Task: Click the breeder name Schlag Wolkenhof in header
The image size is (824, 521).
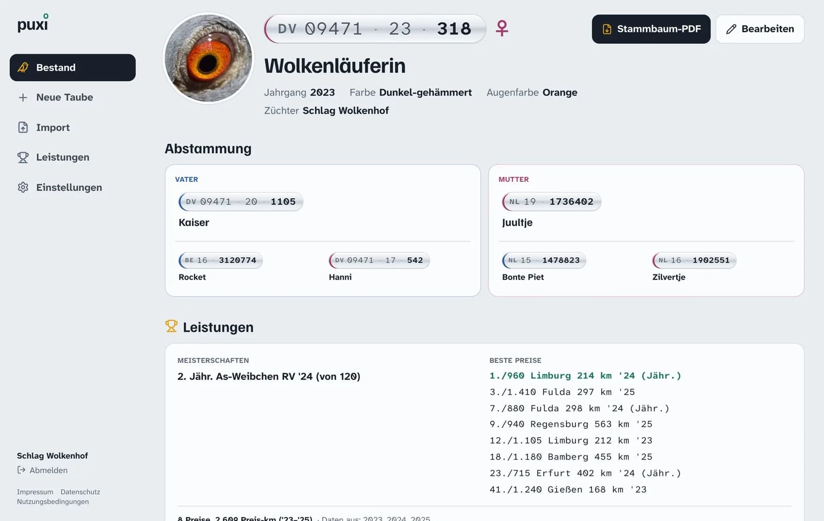Action: point(346,111)
